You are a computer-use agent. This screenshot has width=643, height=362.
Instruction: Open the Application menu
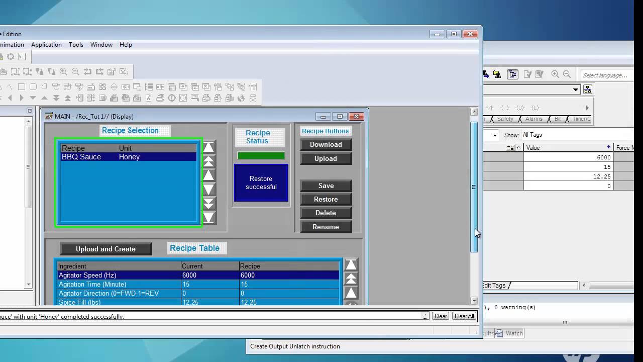(x=46, y=45)
